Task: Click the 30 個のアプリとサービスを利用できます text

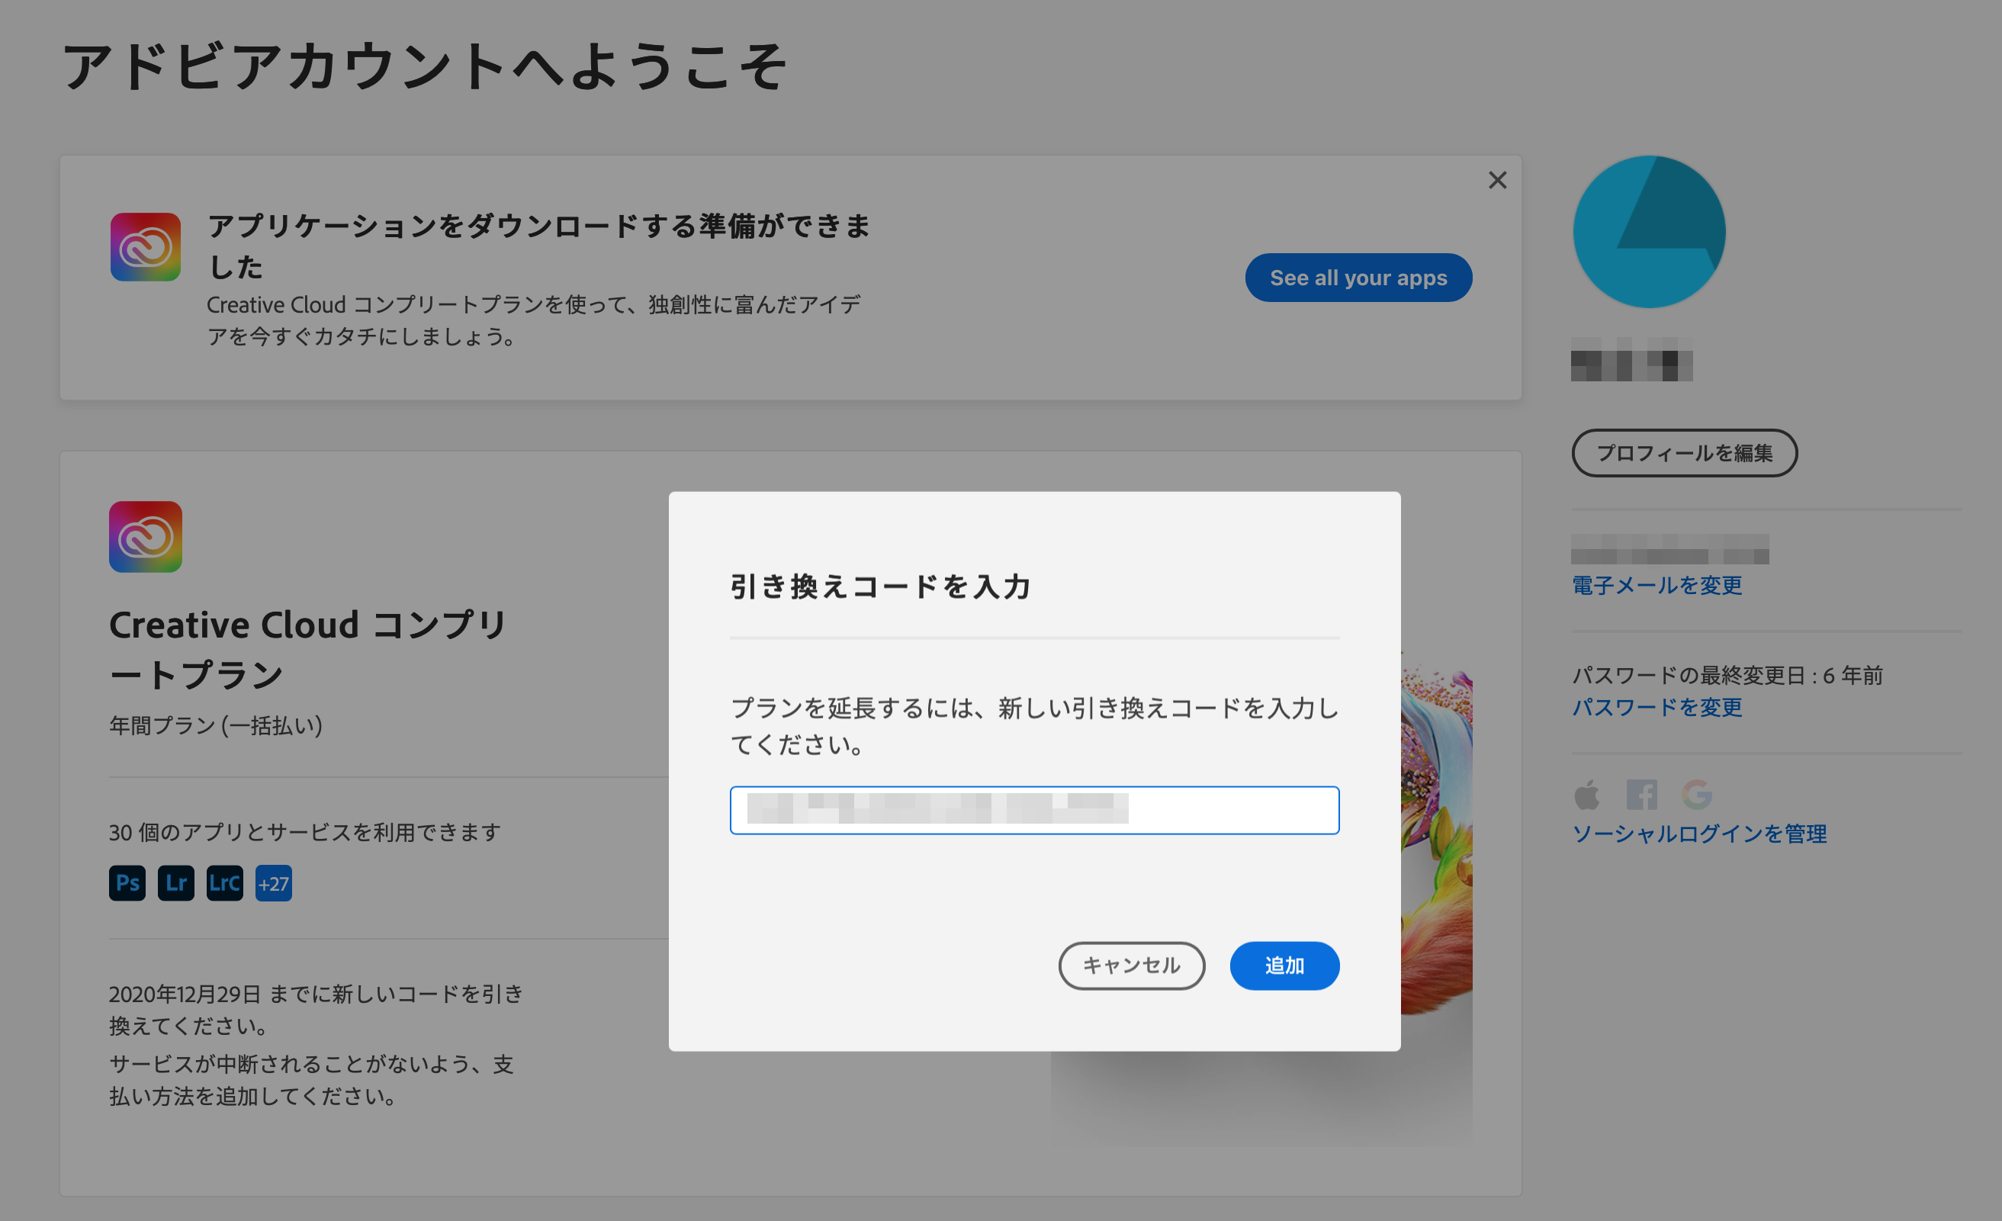Action: tap(305, 833)
